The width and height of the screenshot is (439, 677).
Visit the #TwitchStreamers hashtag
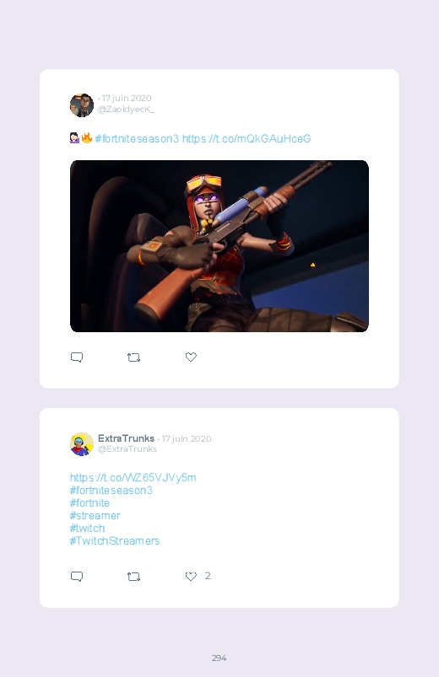pos(115,541)
